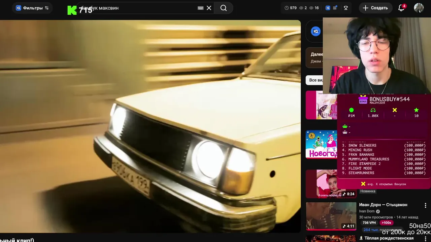
Task: Click the purple BONUS gift icon
Action: pos(363,100)
